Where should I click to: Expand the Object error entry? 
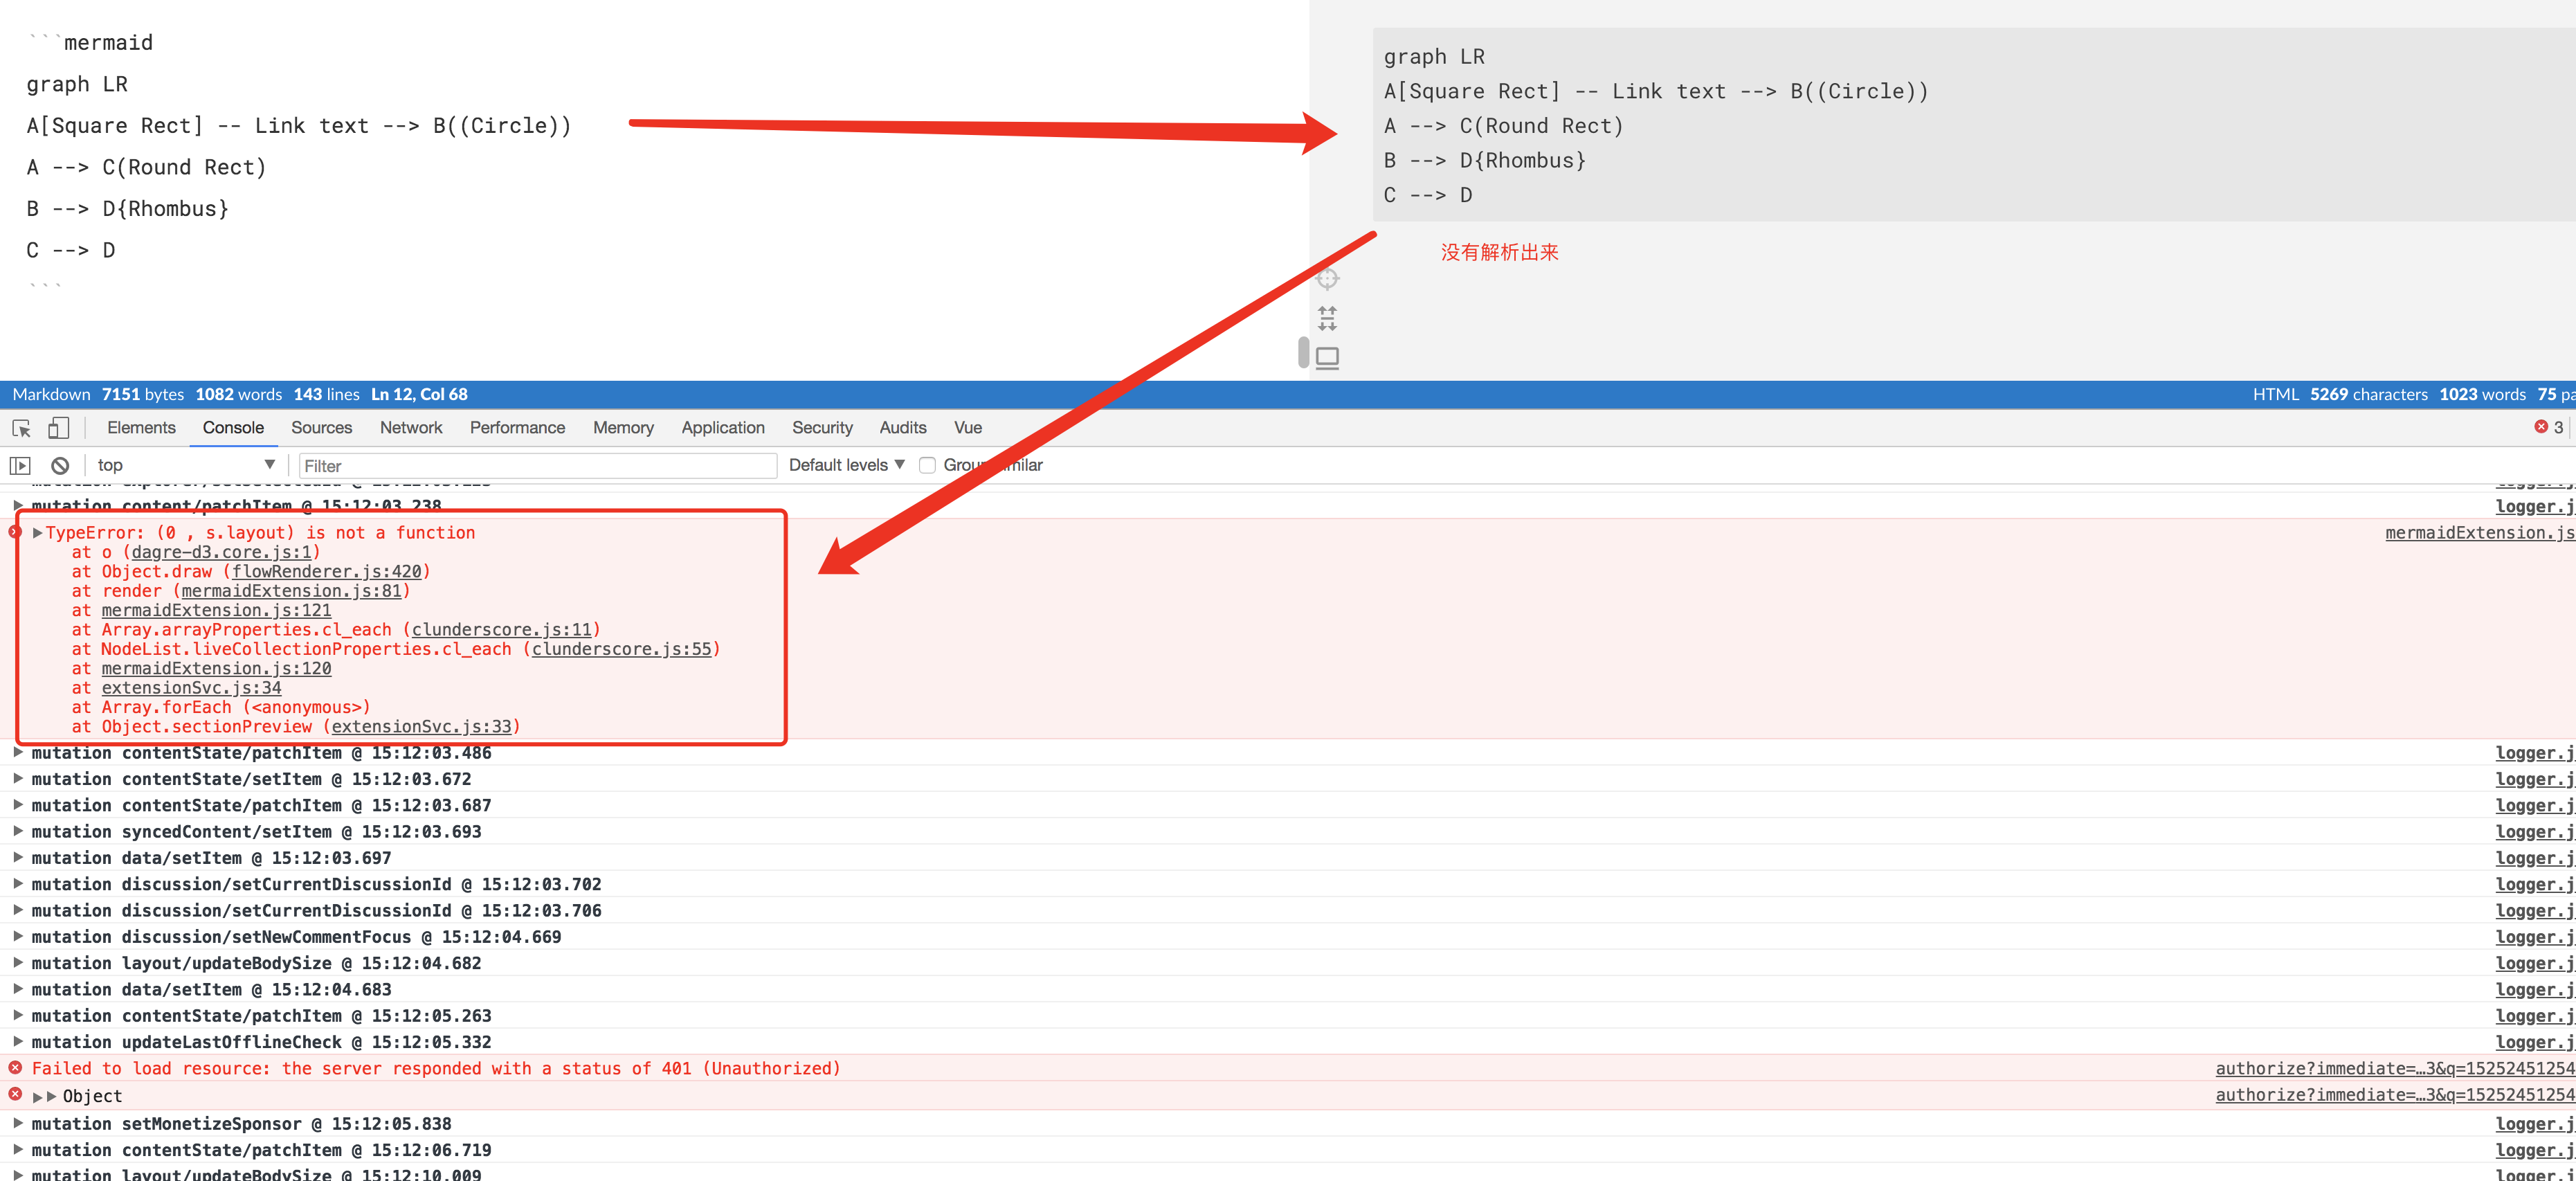pos(38,1097)
